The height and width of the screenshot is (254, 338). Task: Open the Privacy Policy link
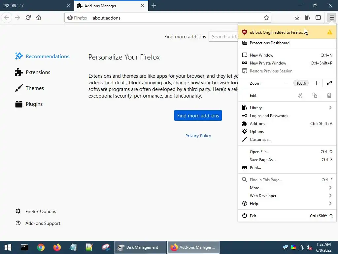tap(198, 136)
